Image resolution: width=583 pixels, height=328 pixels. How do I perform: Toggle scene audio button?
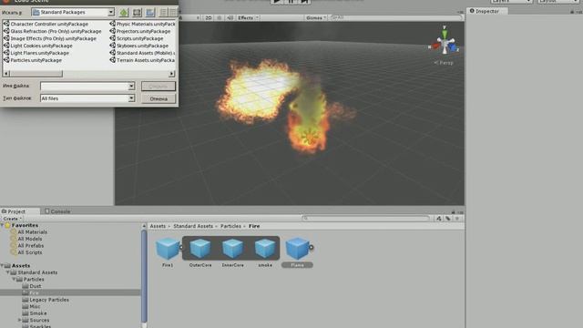pos(230,18)
